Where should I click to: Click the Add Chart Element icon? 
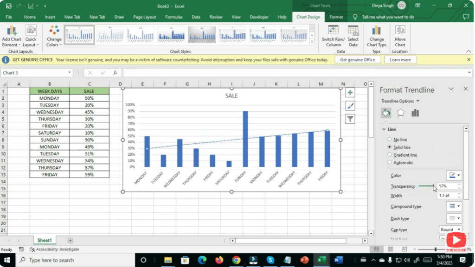coord(12,32)
